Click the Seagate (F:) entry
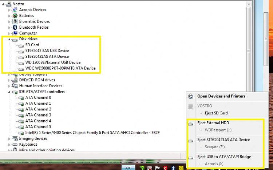The image size is (273, 170). [215, 147]
